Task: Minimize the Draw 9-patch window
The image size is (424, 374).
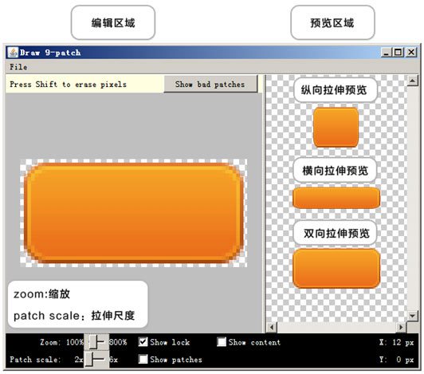Action: (x=387, y=52)
